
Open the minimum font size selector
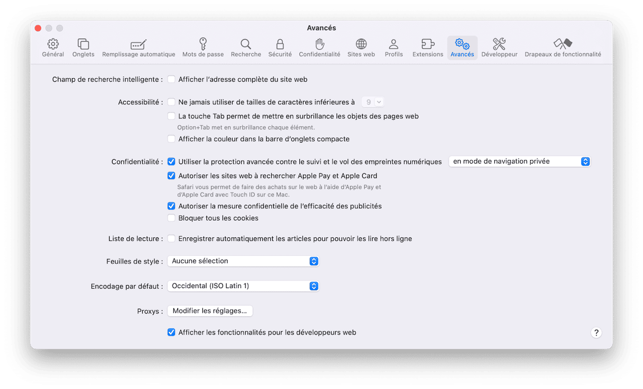[x=372, y=102]
